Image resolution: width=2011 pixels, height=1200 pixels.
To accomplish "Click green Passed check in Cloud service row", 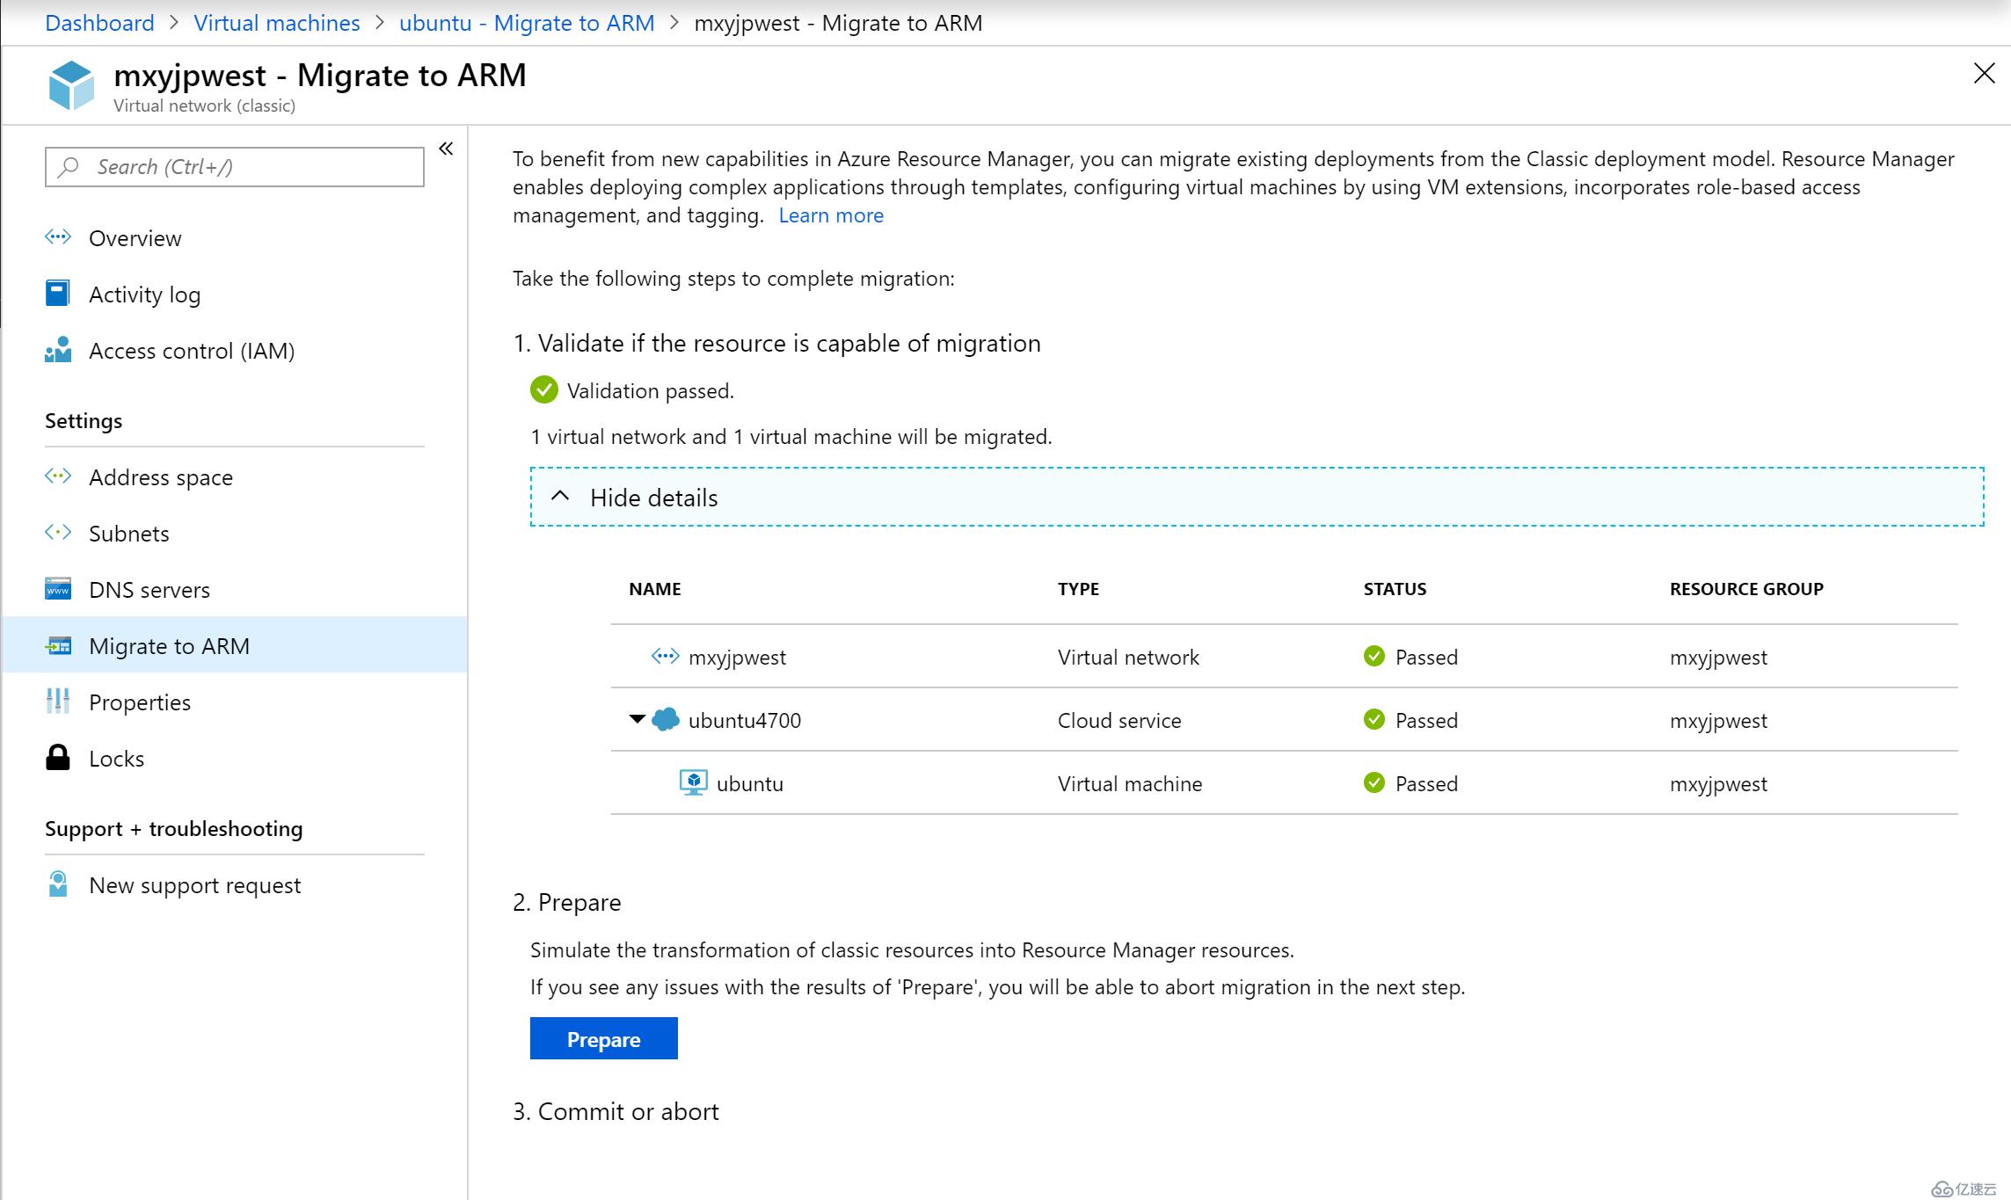I will tap(1374, 719).
